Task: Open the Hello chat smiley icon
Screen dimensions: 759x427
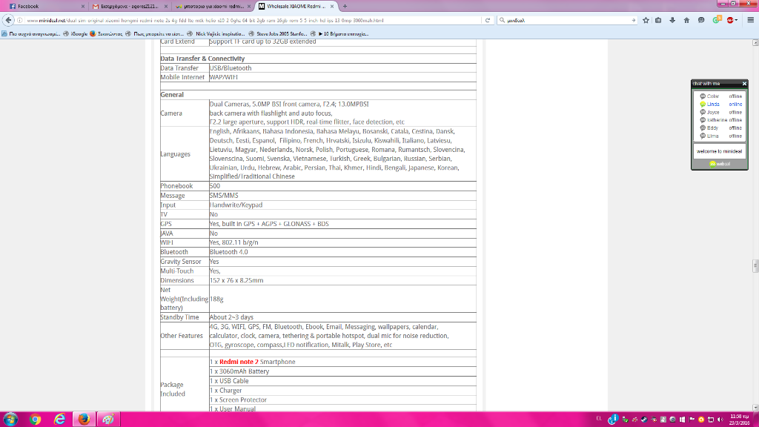Action: click(701, 20)
